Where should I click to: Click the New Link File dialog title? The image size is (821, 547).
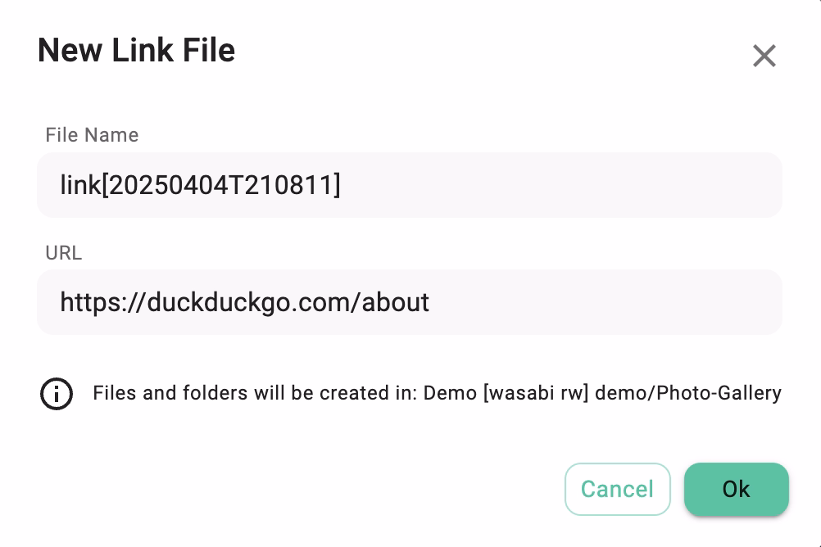[x=136, y=50]
